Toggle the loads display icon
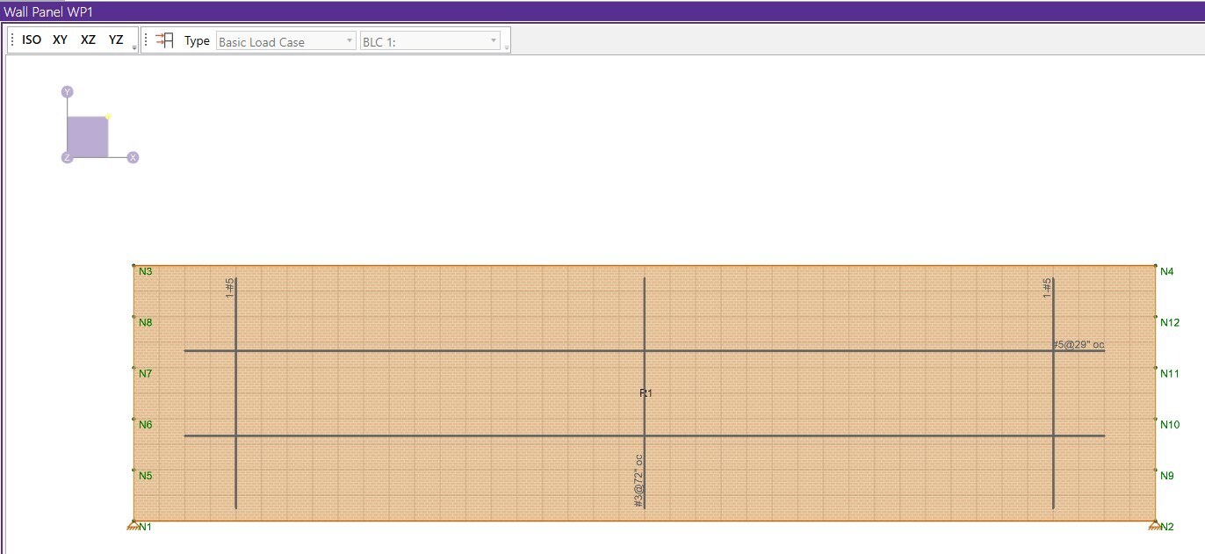Screen dimensions: 1205x554 point(164,40)
